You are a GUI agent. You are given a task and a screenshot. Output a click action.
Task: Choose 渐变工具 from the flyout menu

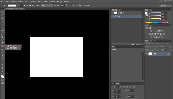tap(13, 46)
